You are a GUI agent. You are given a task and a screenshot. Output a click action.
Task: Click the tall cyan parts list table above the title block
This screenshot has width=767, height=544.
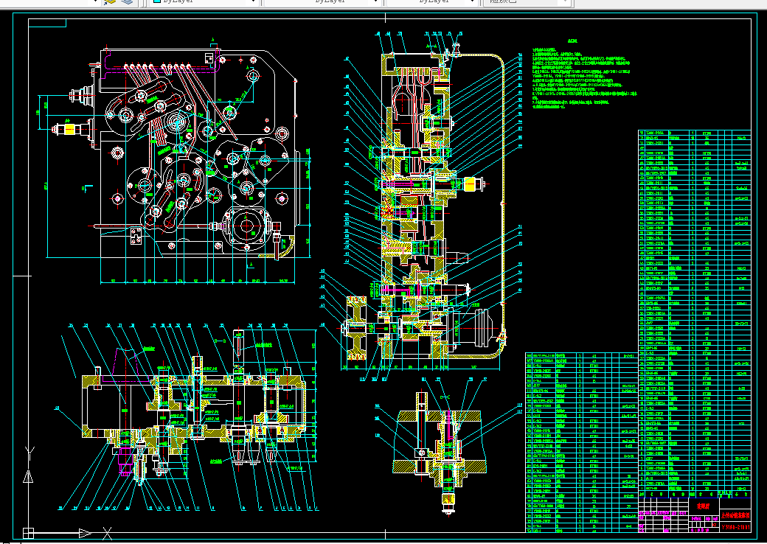(694, 313)
